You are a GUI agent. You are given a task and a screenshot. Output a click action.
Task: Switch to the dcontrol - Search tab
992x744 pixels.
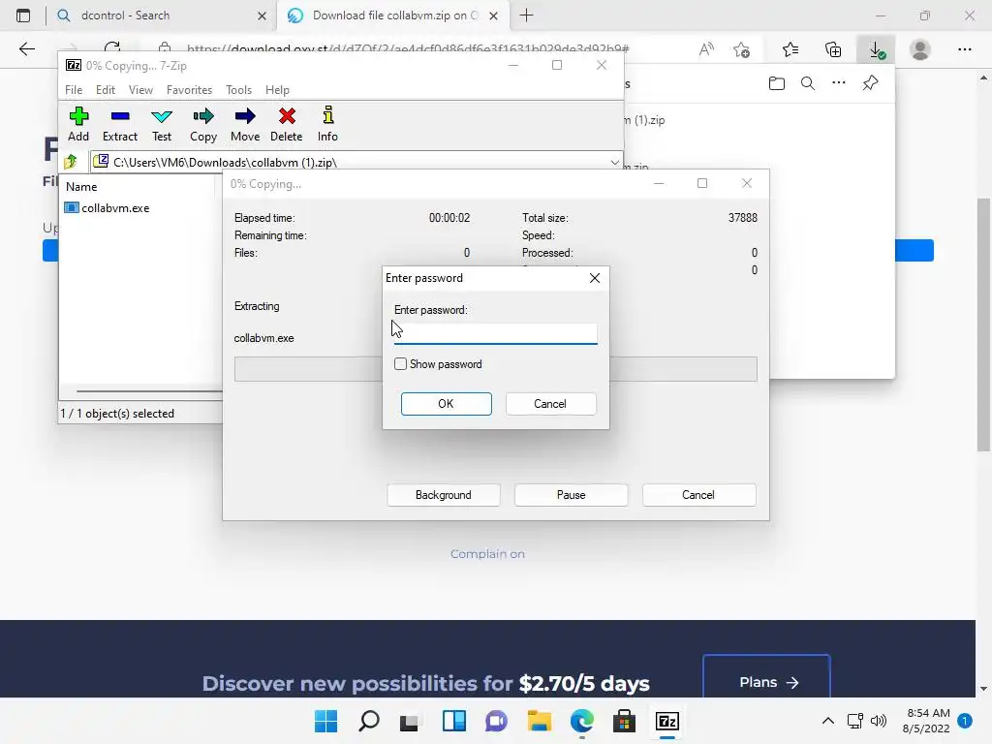pyautogui.click(x=160, y=15)
